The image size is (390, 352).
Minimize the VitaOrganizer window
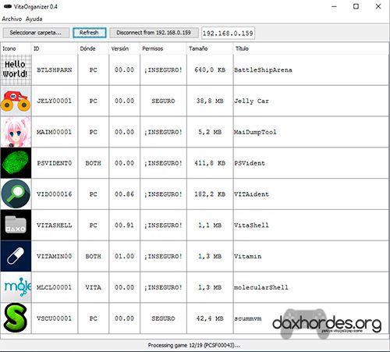coord(335,6)
